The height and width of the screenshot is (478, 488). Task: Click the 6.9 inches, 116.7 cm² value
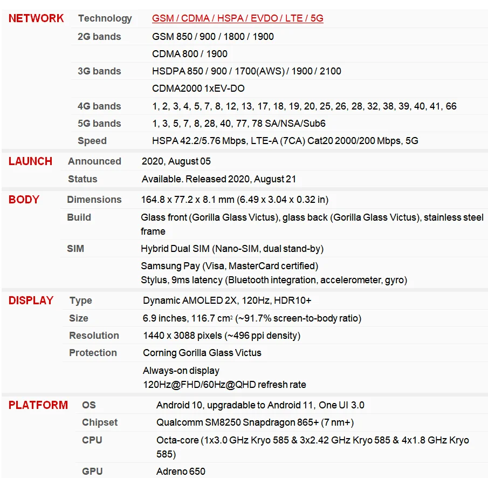coord(252,318)
